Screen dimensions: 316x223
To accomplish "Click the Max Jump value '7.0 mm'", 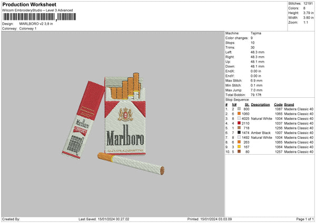I will pyautogui.click(x=256, y=90).
